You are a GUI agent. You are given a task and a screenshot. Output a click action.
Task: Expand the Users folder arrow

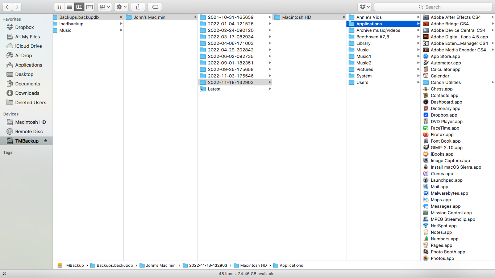pyautogui.click(x=418, y=82)
